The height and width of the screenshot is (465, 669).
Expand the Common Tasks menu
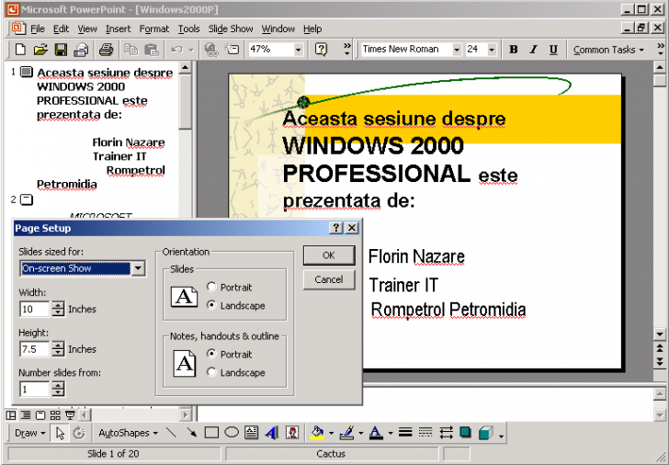[608, 50]
